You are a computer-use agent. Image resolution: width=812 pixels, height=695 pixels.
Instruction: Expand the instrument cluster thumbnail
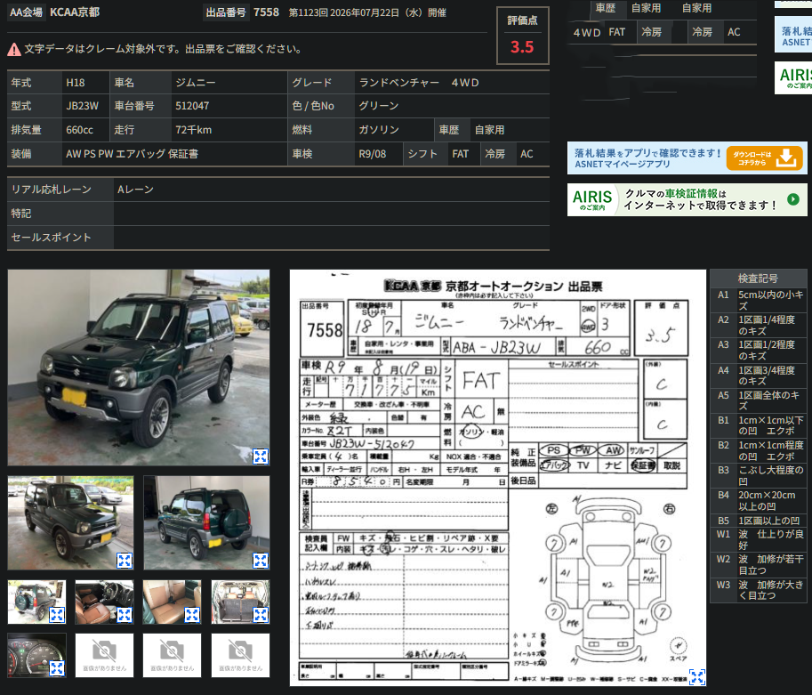pos(56,668)
